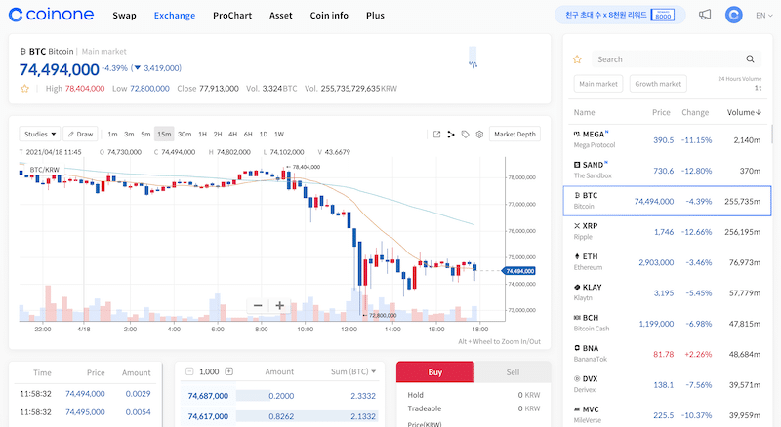
Task: Select the ETH Ethereum row
Action: point(668,262)
